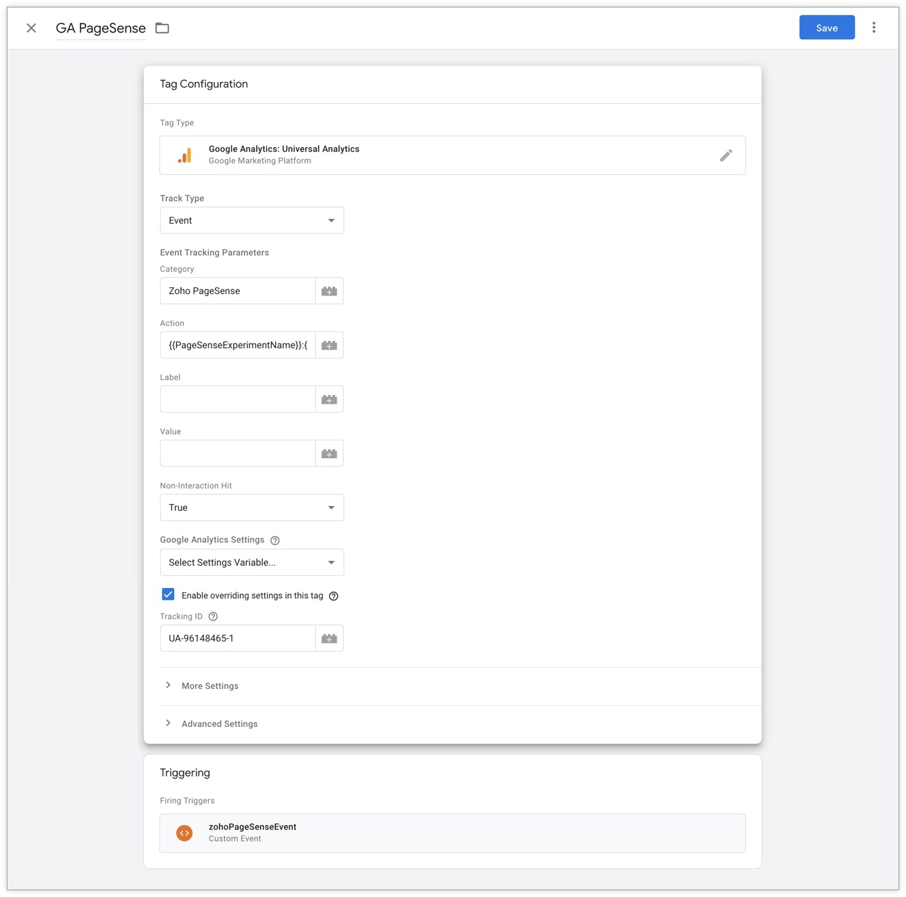The width and height of the screenshot is (906, 897).
Task: Close the tag editor with the X
Action: pos(31,28)
